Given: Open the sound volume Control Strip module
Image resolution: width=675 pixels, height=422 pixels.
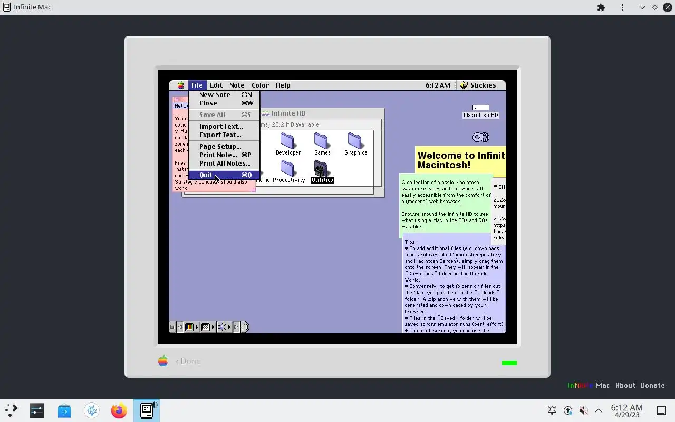Looking at the screenshot, I should tap(224, 327).
